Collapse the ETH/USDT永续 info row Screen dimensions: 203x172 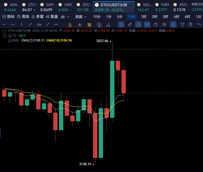[x=5, y=31]
